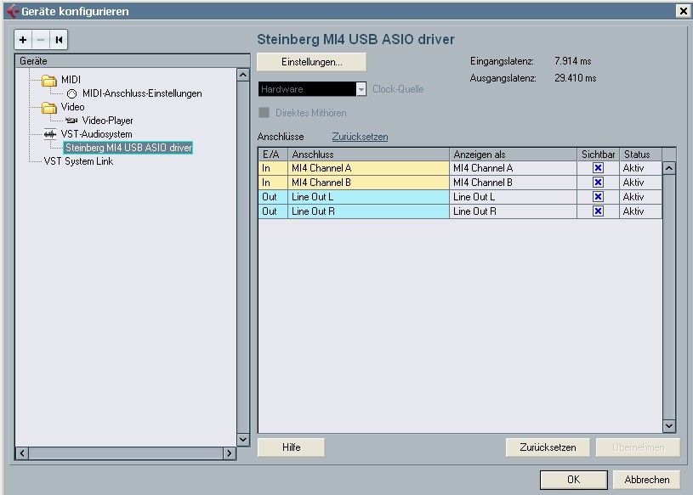Click the plus add device button
This screenshot has width=693, height=495.
[x=23, y=40]
